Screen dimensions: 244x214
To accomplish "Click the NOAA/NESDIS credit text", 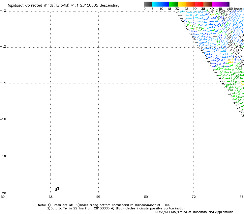I will pos(194,212).
